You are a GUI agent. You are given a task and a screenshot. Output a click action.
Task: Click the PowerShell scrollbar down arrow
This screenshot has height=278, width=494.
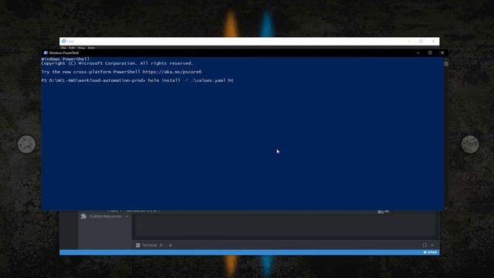click(446, 208)
